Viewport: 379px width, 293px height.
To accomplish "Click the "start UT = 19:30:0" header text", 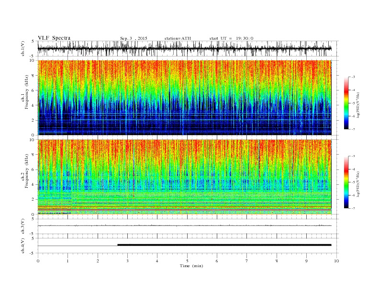I will 231,38.
